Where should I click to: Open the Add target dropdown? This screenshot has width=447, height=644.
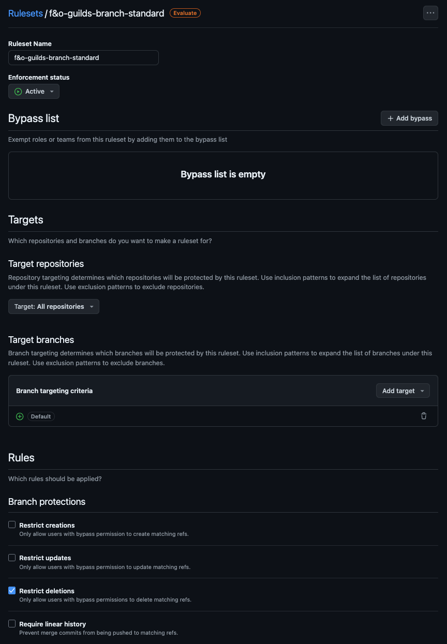click(x=403, y=391)
